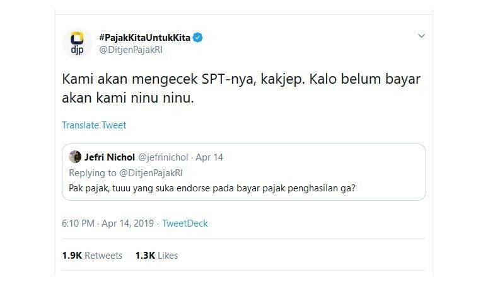This screenshot has width=488, height=282.
Task: Open the quoted tweet text about endorse
Action: pos(212,188)
